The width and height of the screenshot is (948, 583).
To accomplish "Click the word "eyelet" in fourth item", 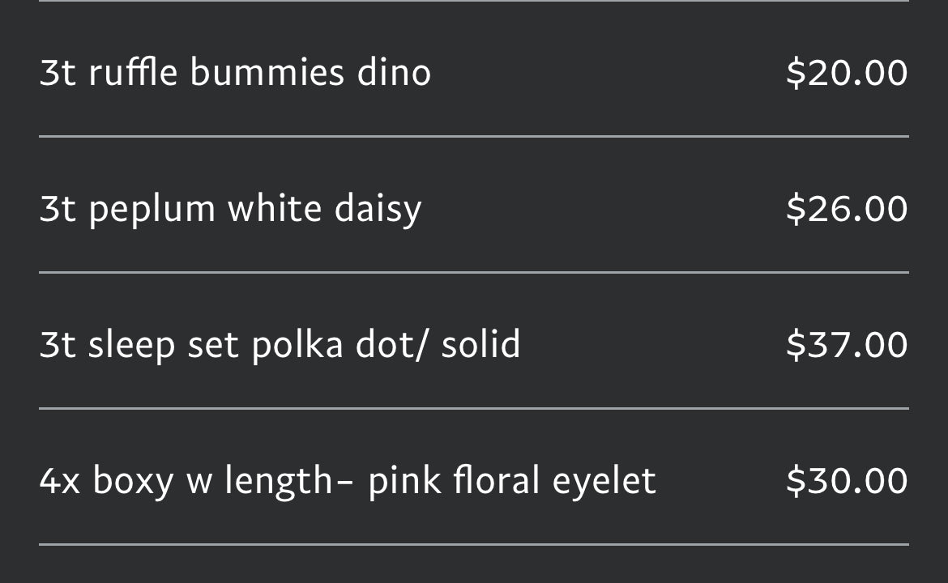I will (604, 481).
